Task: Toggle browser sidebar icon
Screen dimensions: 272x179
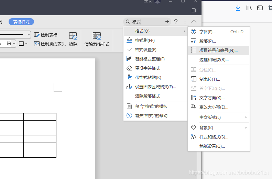Action: click(260, 8)
